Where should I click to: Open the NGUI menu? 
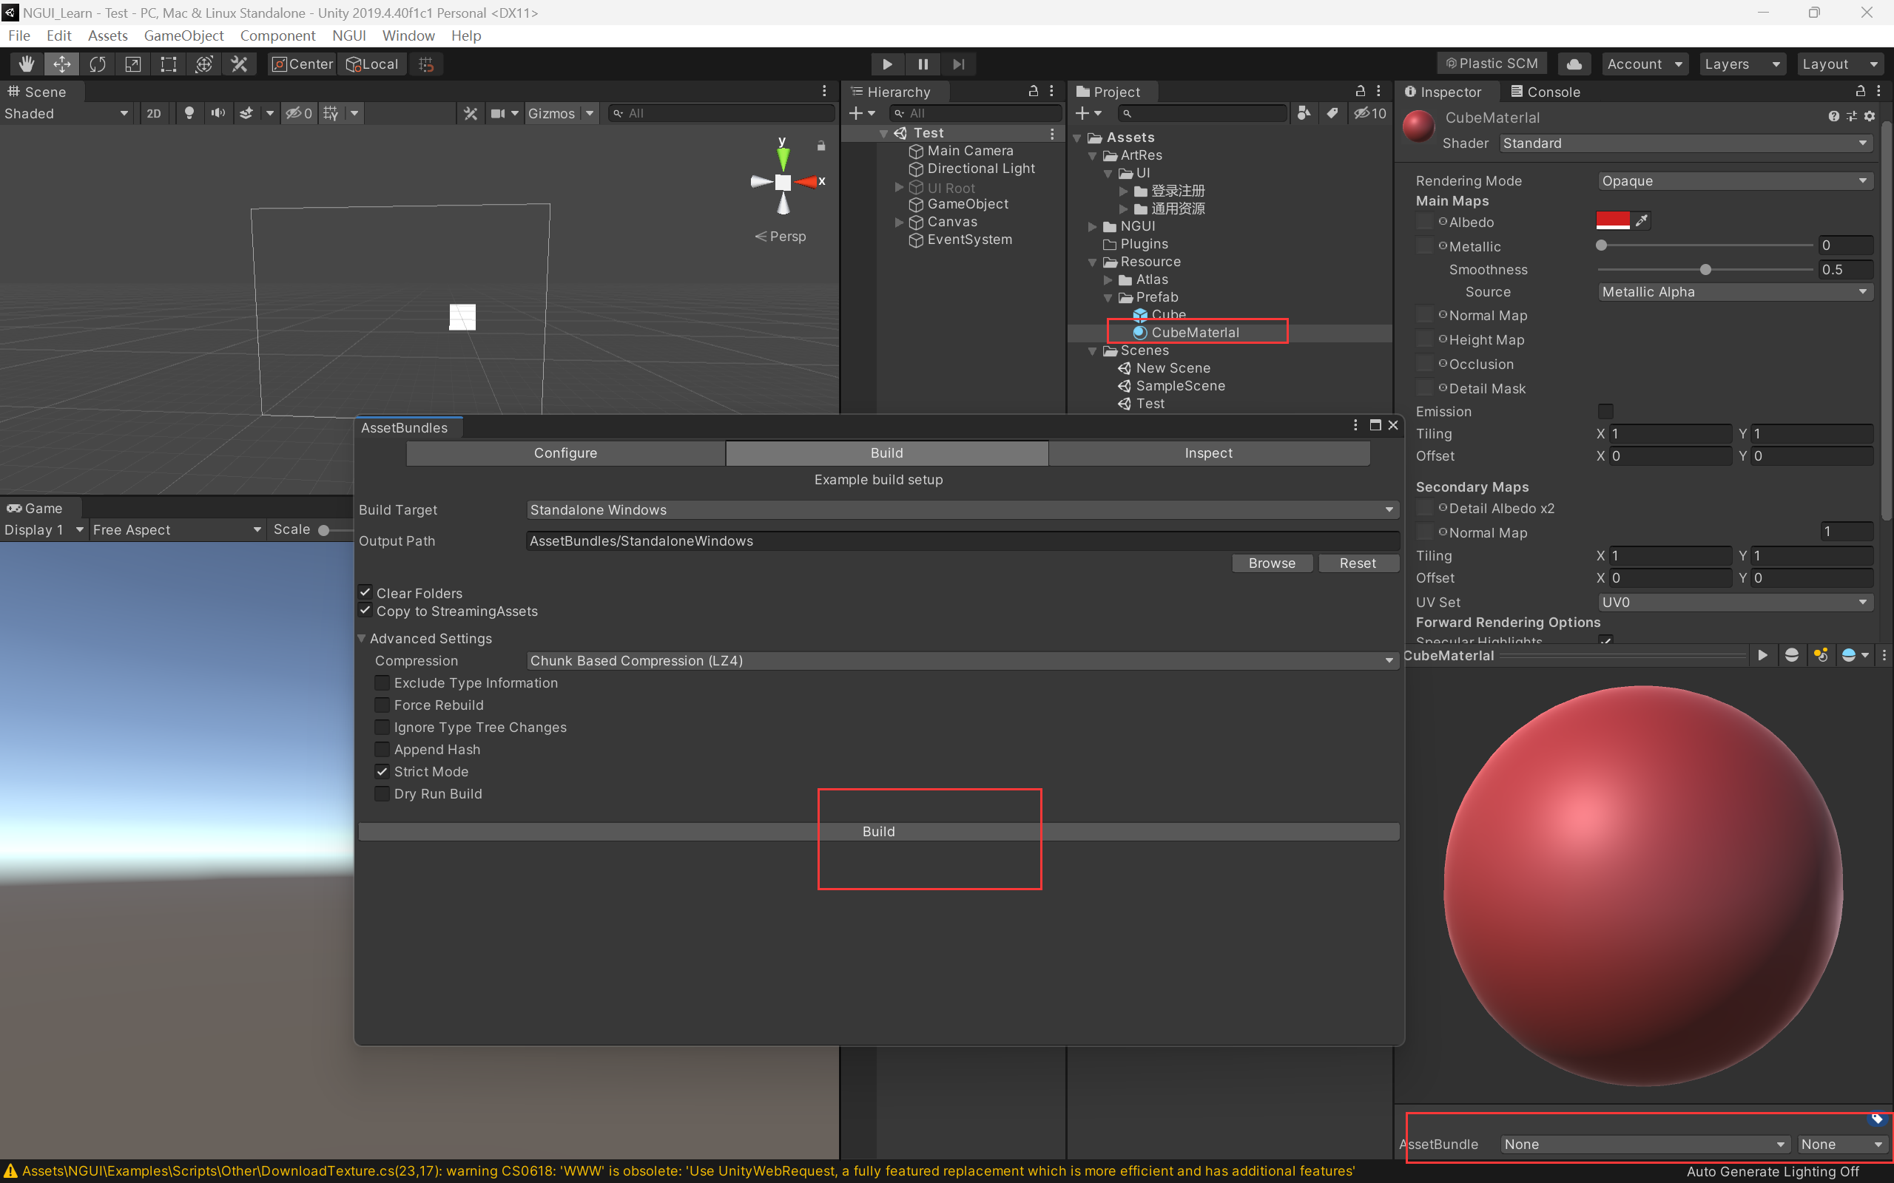tap(349, 36)
